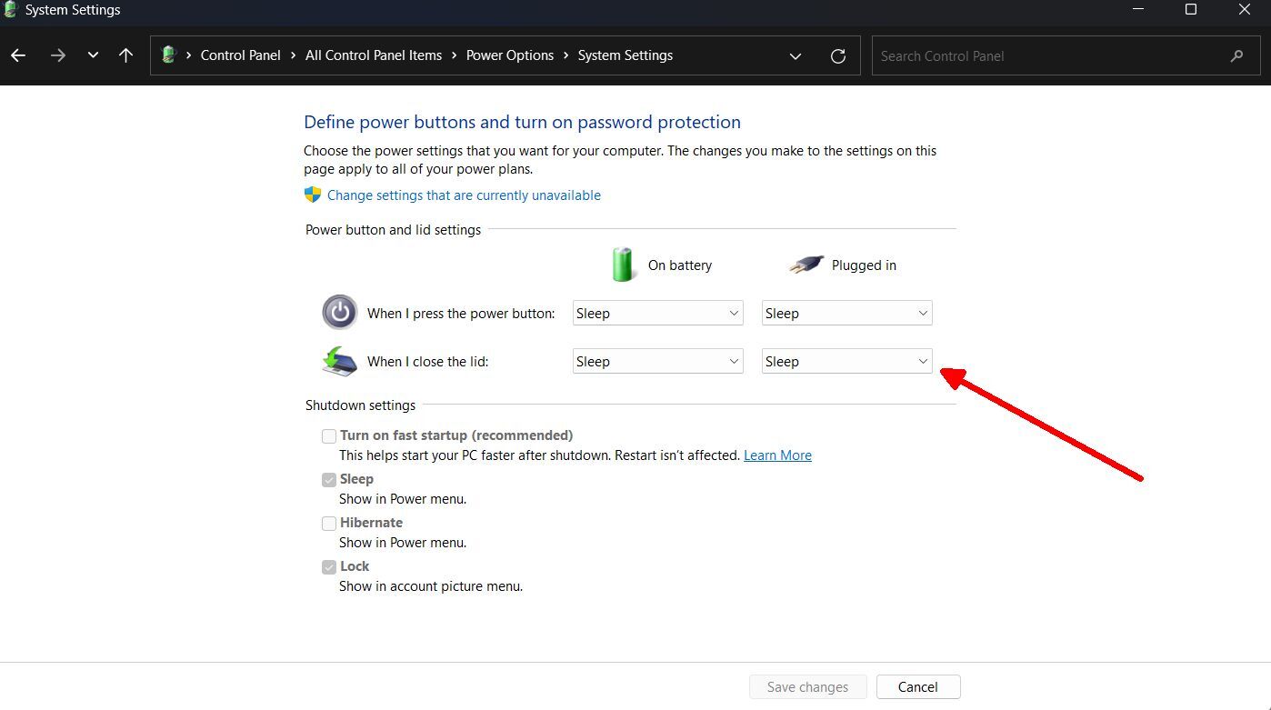Open close-lid plugged-in dropdown
Viewport: 1271px width, 710px height.
pyautogui.click(x=846, y=362)
